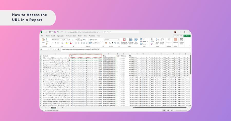Click the fx Insert Function icon
Screen dimensions: 231x121
(x=58, y=49)
